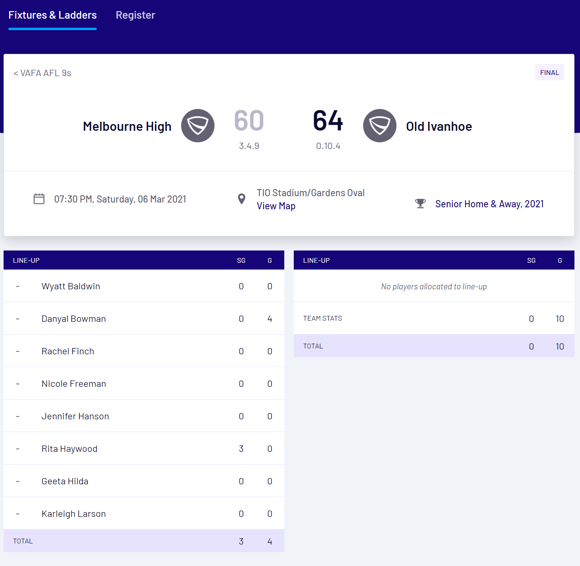580x566 pixels.
Task: Click Wyatt Baldwin in the line-up
Action: coord(71,286)
